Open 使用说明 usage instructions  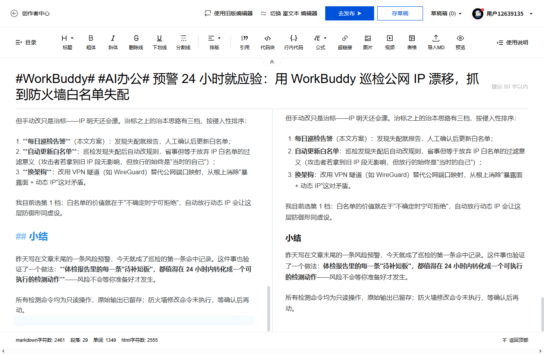click(x=512, y=42)
